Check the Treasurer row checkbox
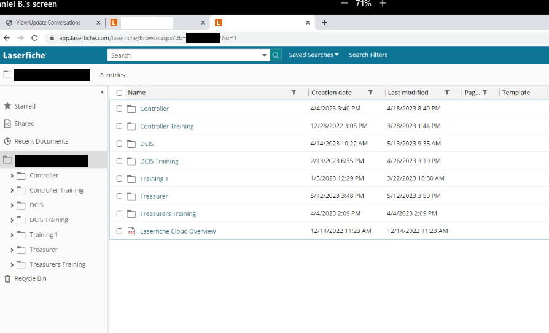The image size is (549, 333). [119, 196]
